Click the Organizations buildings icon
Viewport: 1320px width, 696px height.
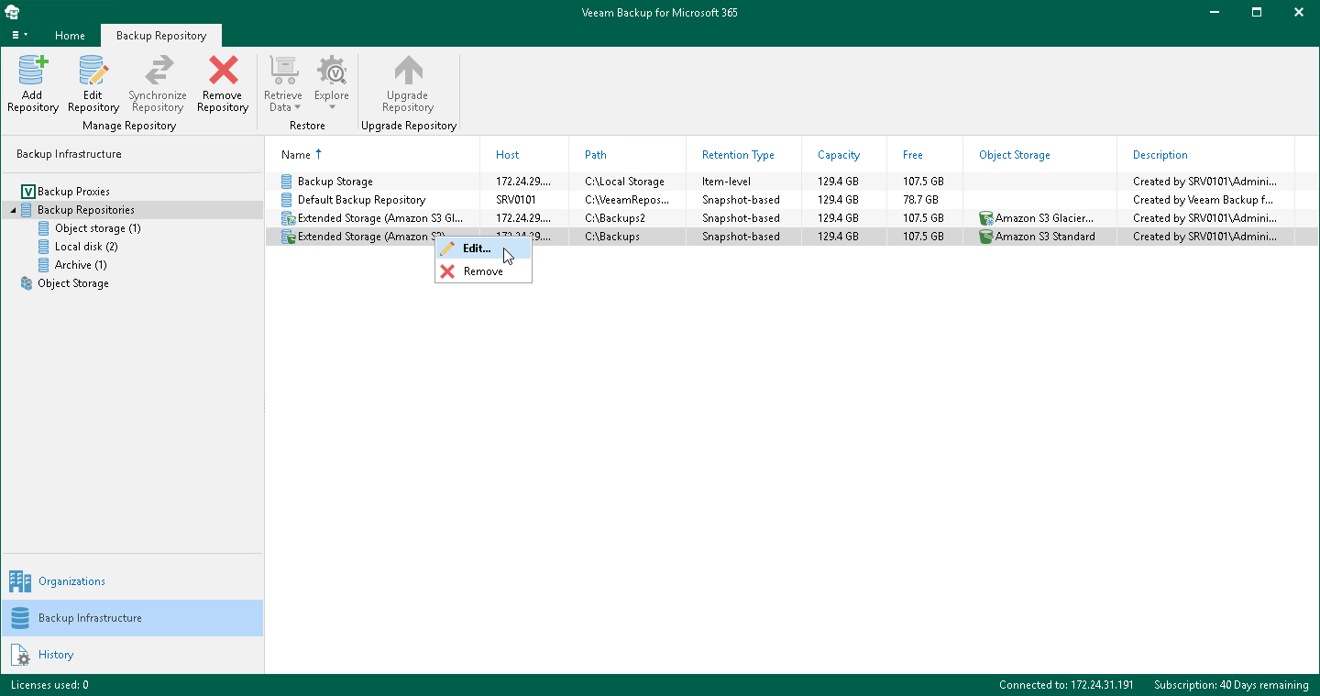(20, 581)
